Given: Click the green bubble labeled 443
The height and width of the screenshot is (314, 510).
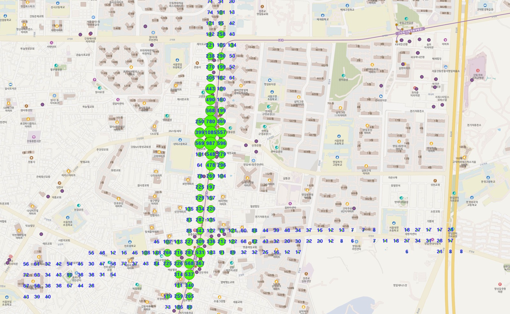Looking at the screenshot, I should pos(210,89).
